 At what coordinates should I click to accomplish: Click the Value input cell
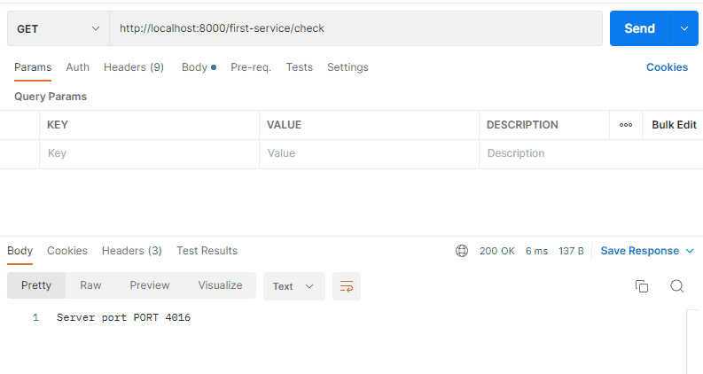(x=369, y=154)
